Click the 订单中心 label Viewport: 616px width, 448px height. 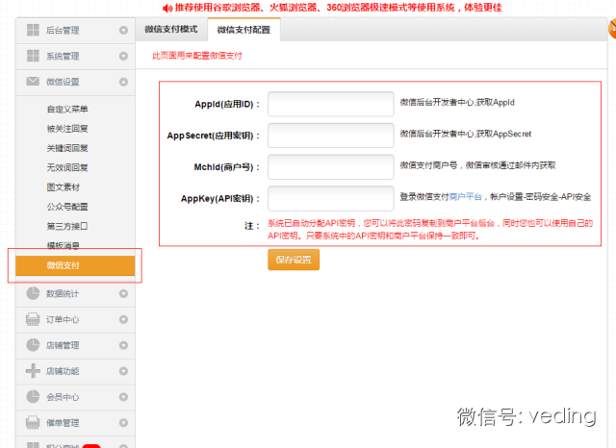(x=63, y=319)
